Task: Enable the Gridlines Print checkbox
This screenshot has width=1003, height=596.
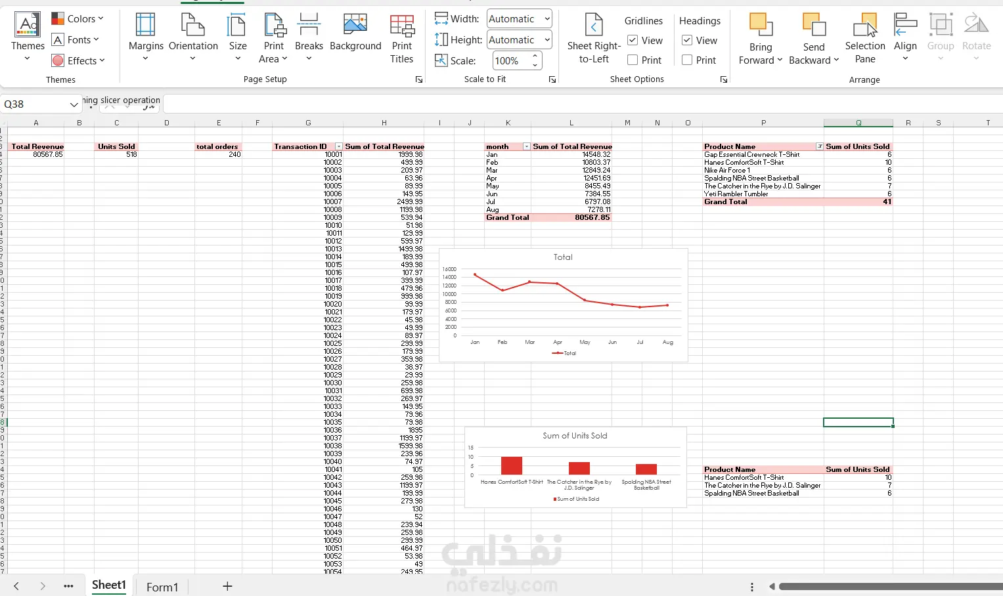Action: pyautogui.click(x=633, y=60)
